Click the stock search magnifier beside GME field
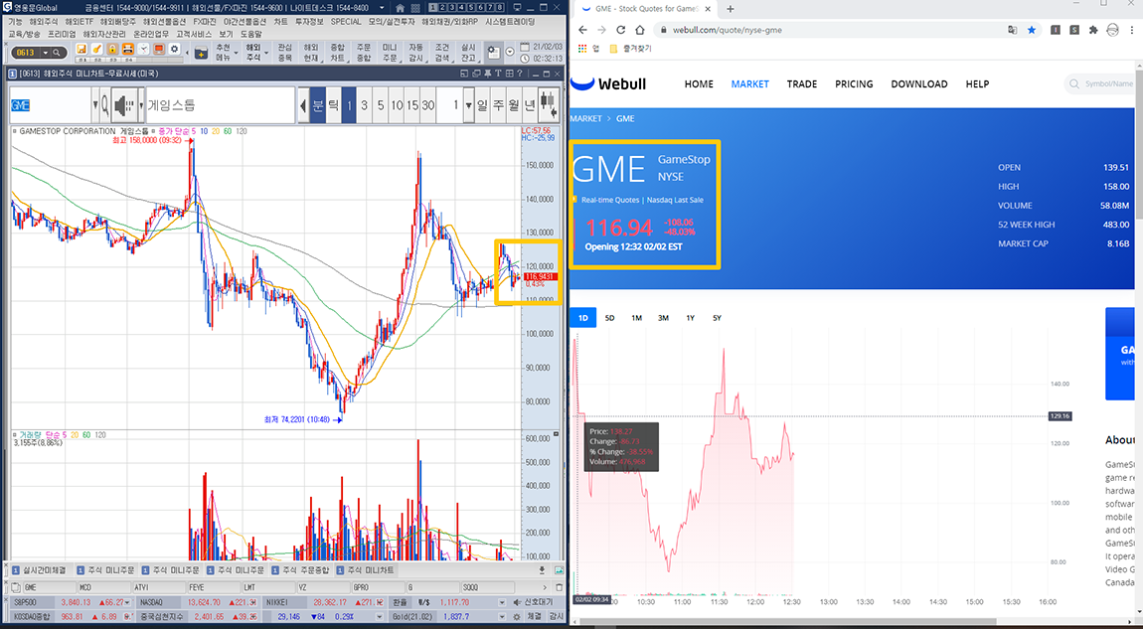This screenshot has width=1143, height=629. click(x=105, y=105)
